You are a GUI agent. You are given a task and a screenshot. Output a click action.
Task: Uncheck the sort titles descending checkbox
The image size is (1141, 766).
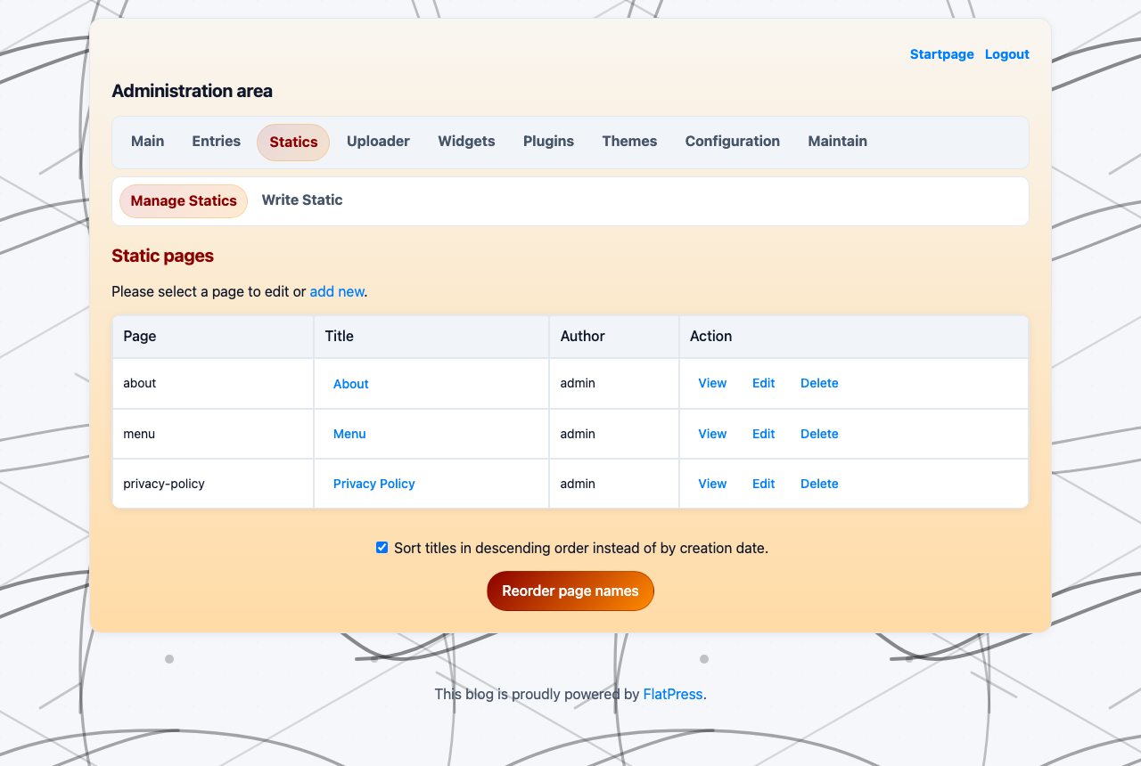382,548
